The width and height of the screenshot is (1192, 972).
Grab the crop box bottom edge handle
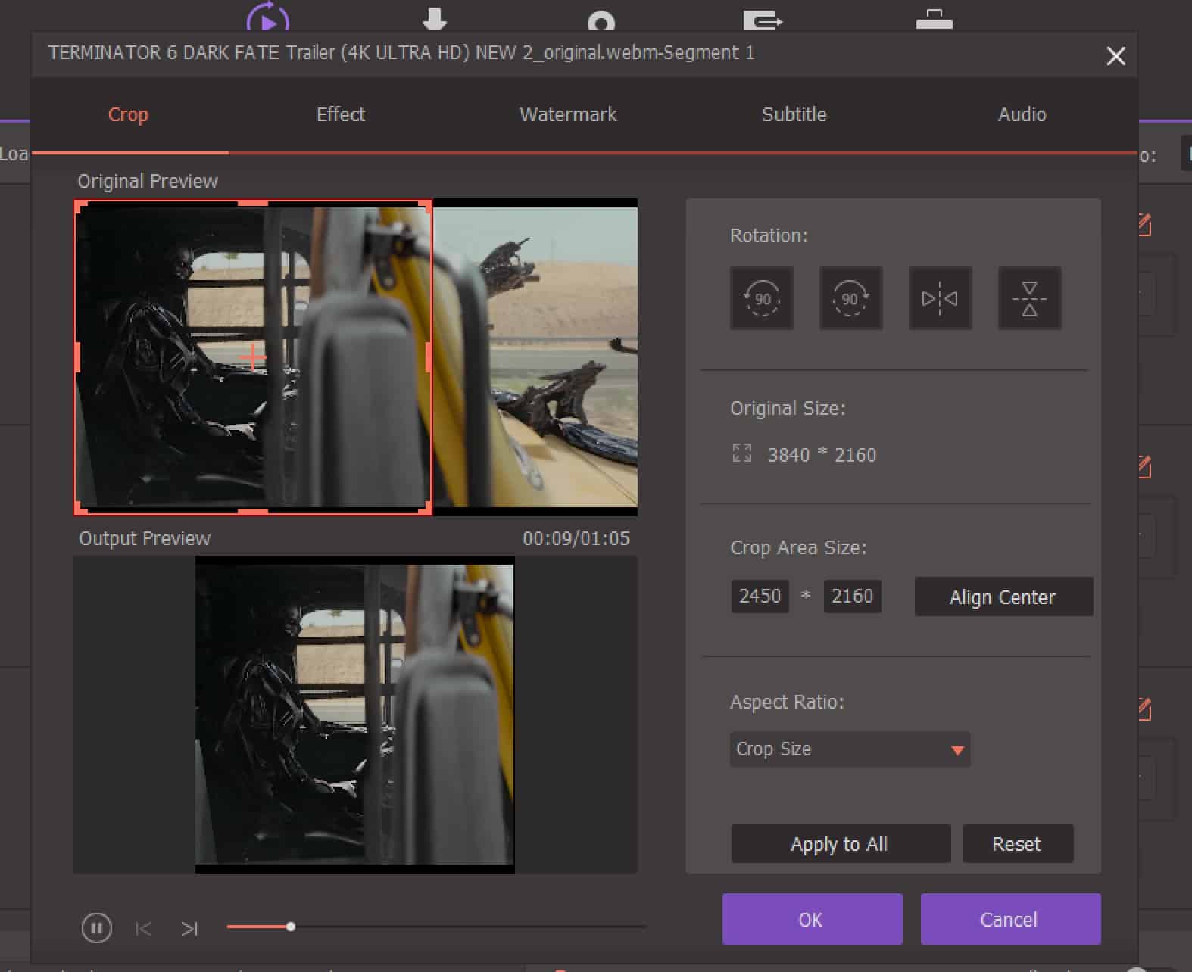253,512
